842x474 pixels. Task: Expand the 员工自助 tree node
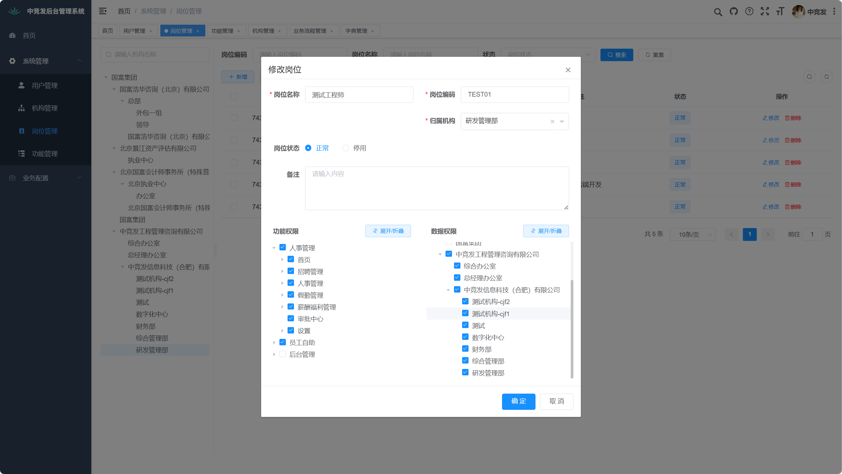pos(274,343)
